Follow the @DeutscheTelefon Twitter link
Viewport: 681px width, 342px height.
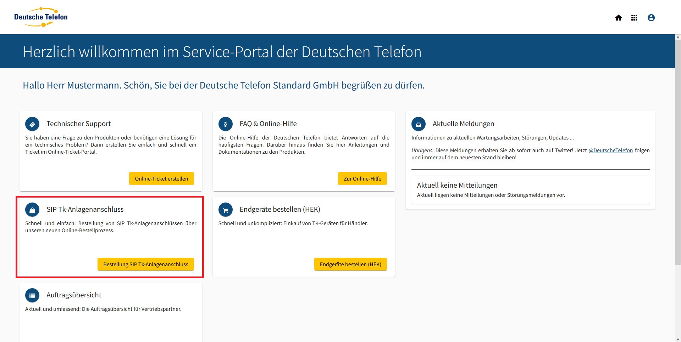coord(610,150)
